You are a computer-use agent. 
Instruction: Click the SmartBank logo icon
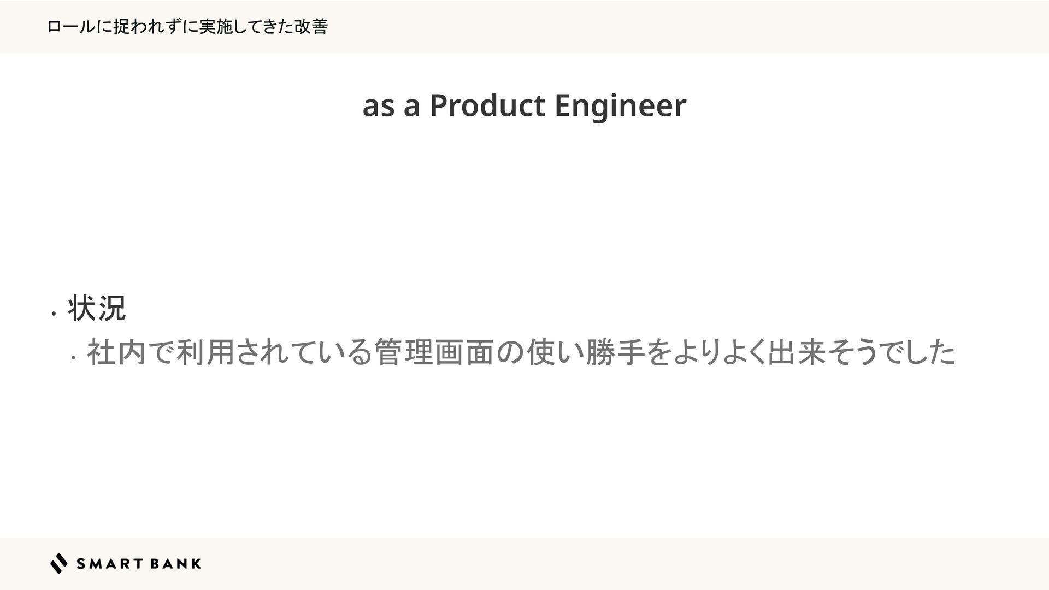[x=59, y=563]
